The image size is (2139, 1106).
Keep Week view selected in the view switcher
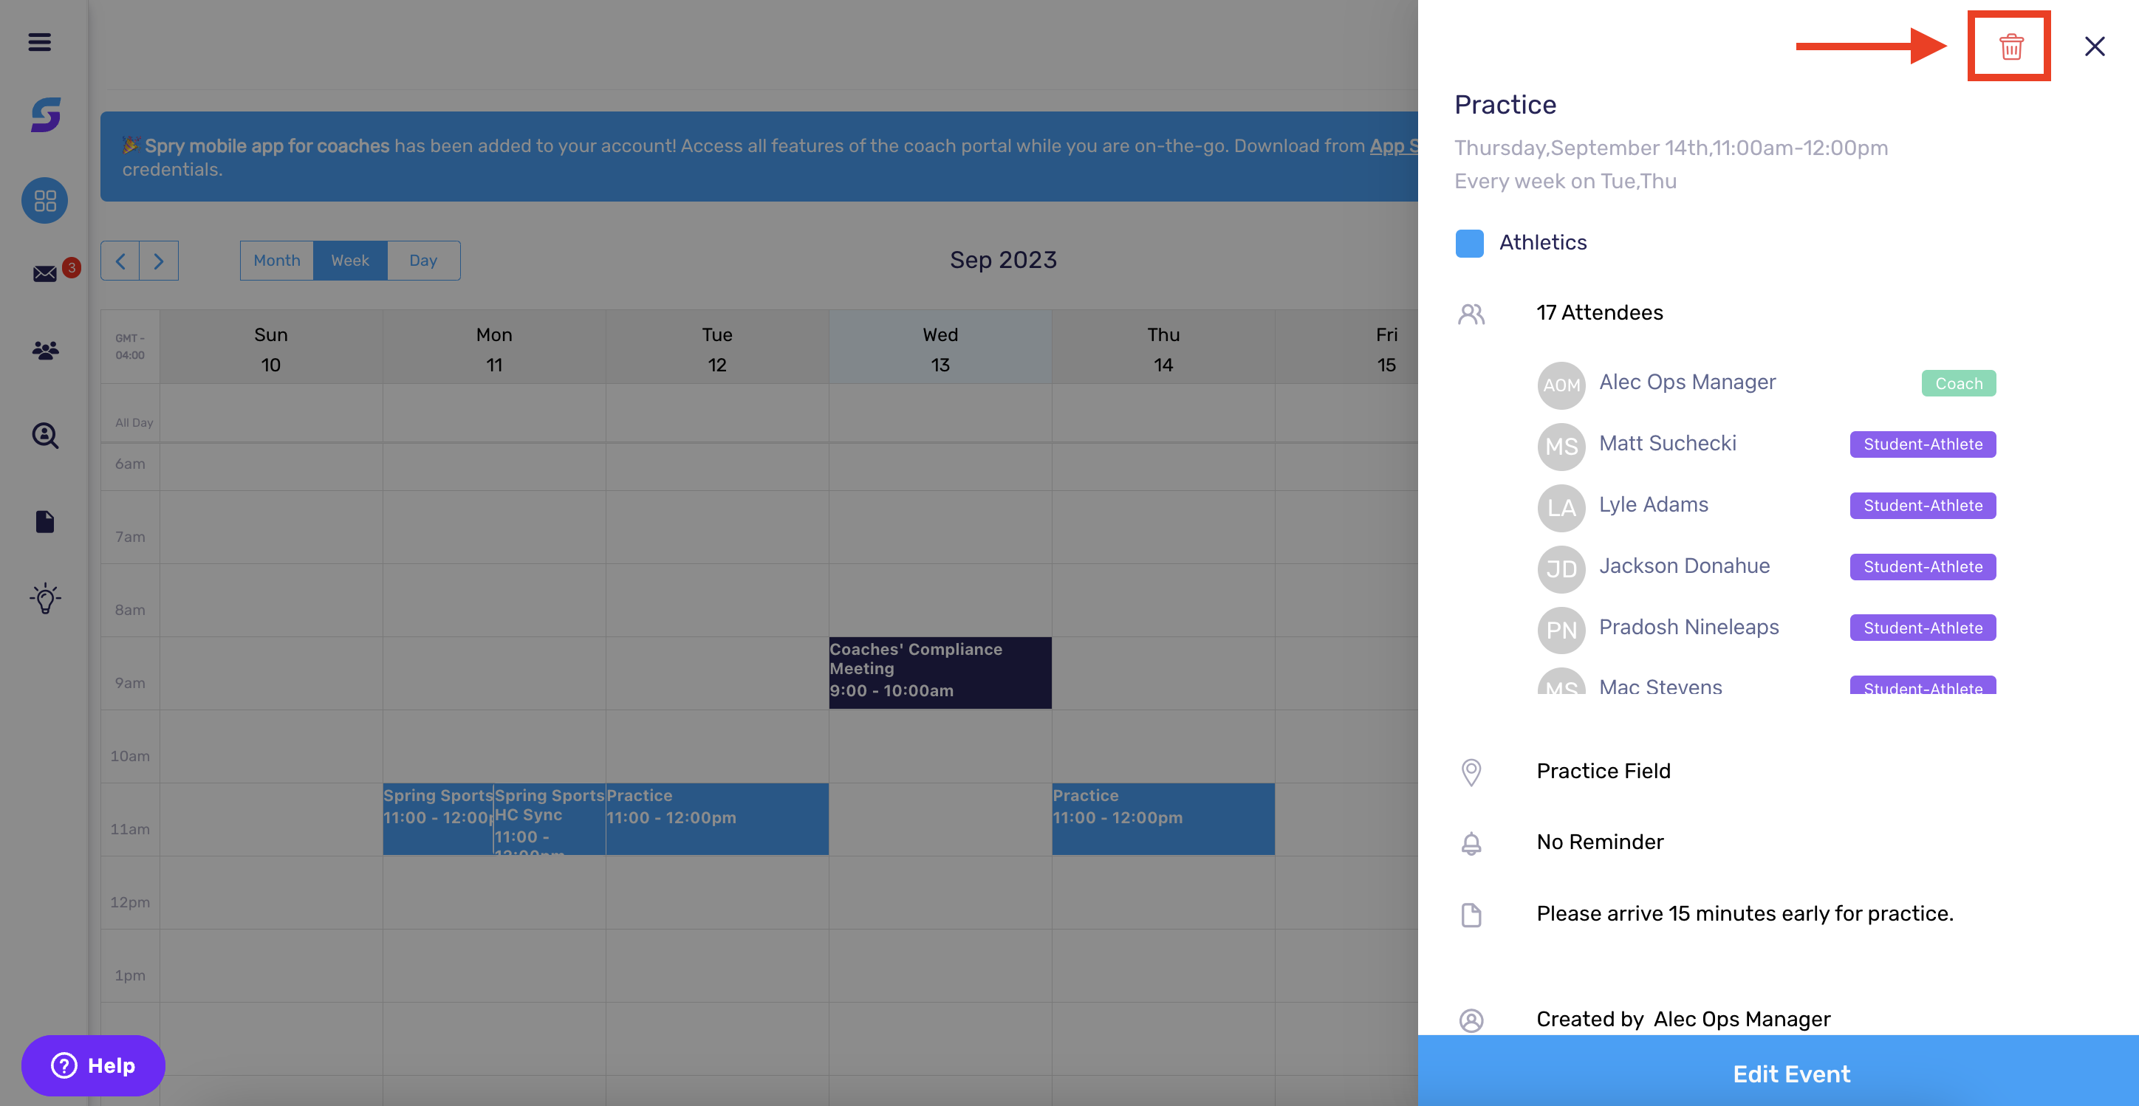[349, 260]
